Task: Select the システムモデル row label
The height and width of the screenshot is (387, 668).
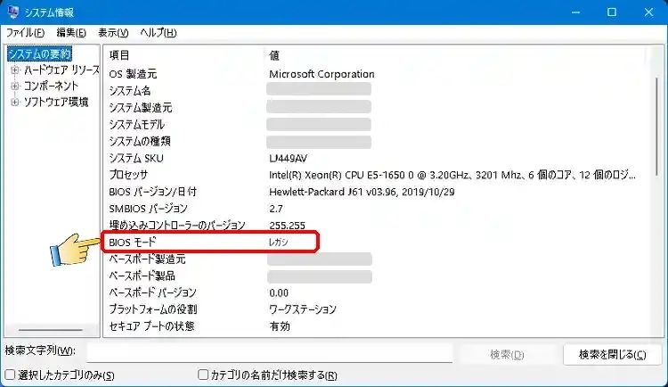Action: (137, 124)
